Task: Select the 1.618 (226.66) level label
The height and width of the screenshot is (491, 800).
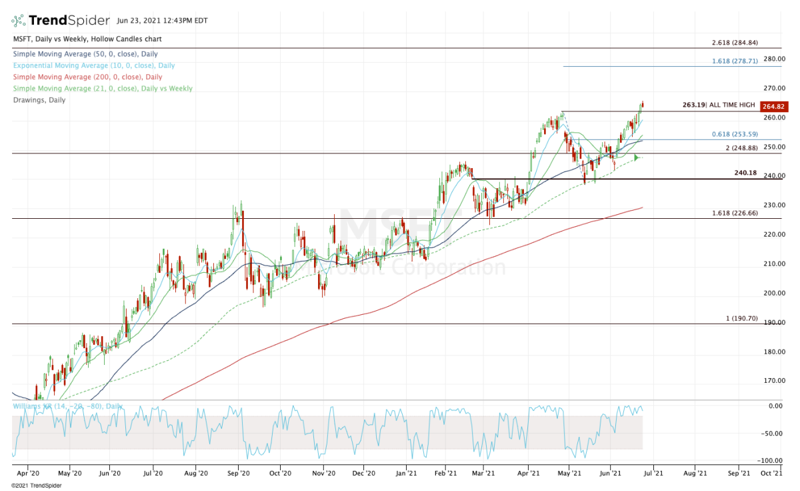Action: (735, 213)
